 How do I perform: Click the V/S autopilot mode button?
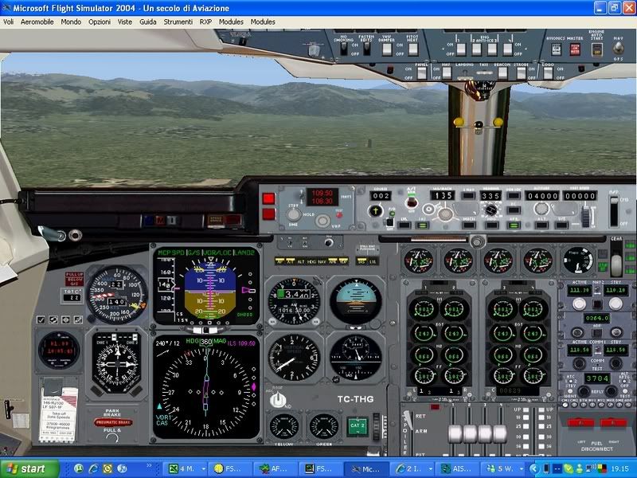(x=561, y=225)
